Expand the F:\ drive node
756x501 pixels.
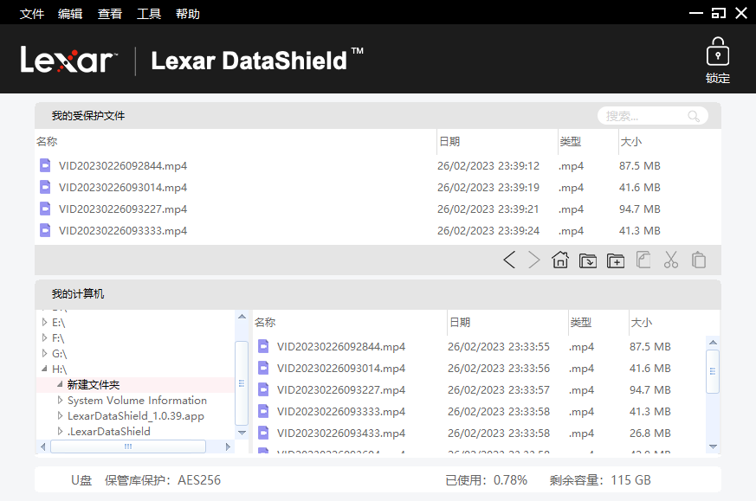[44, 337]
